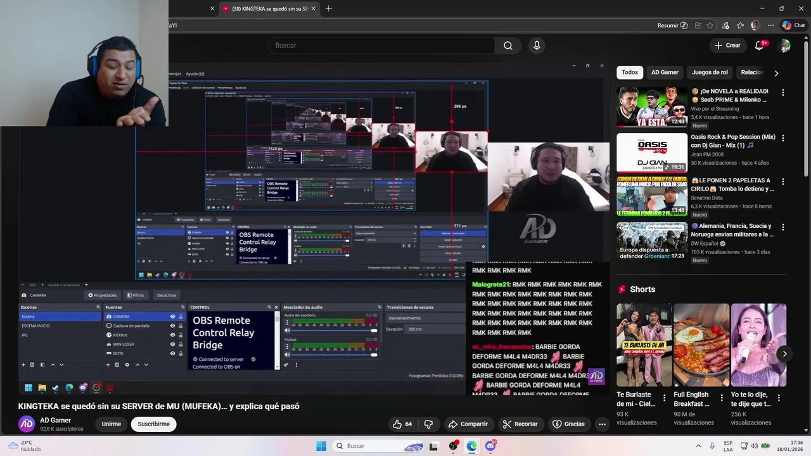This screenshot has width=811, height=456.
Task: Close the CONTROL dock in video's OBS
Action: pyautogui.click(x=276, y=307)
